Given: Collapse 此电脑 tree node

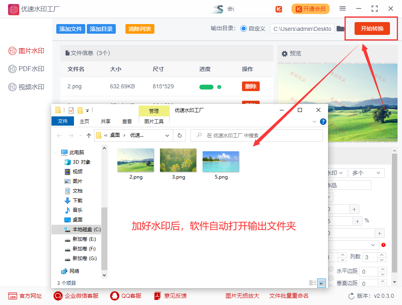Looking at the screenshot, I should [55, 152].
